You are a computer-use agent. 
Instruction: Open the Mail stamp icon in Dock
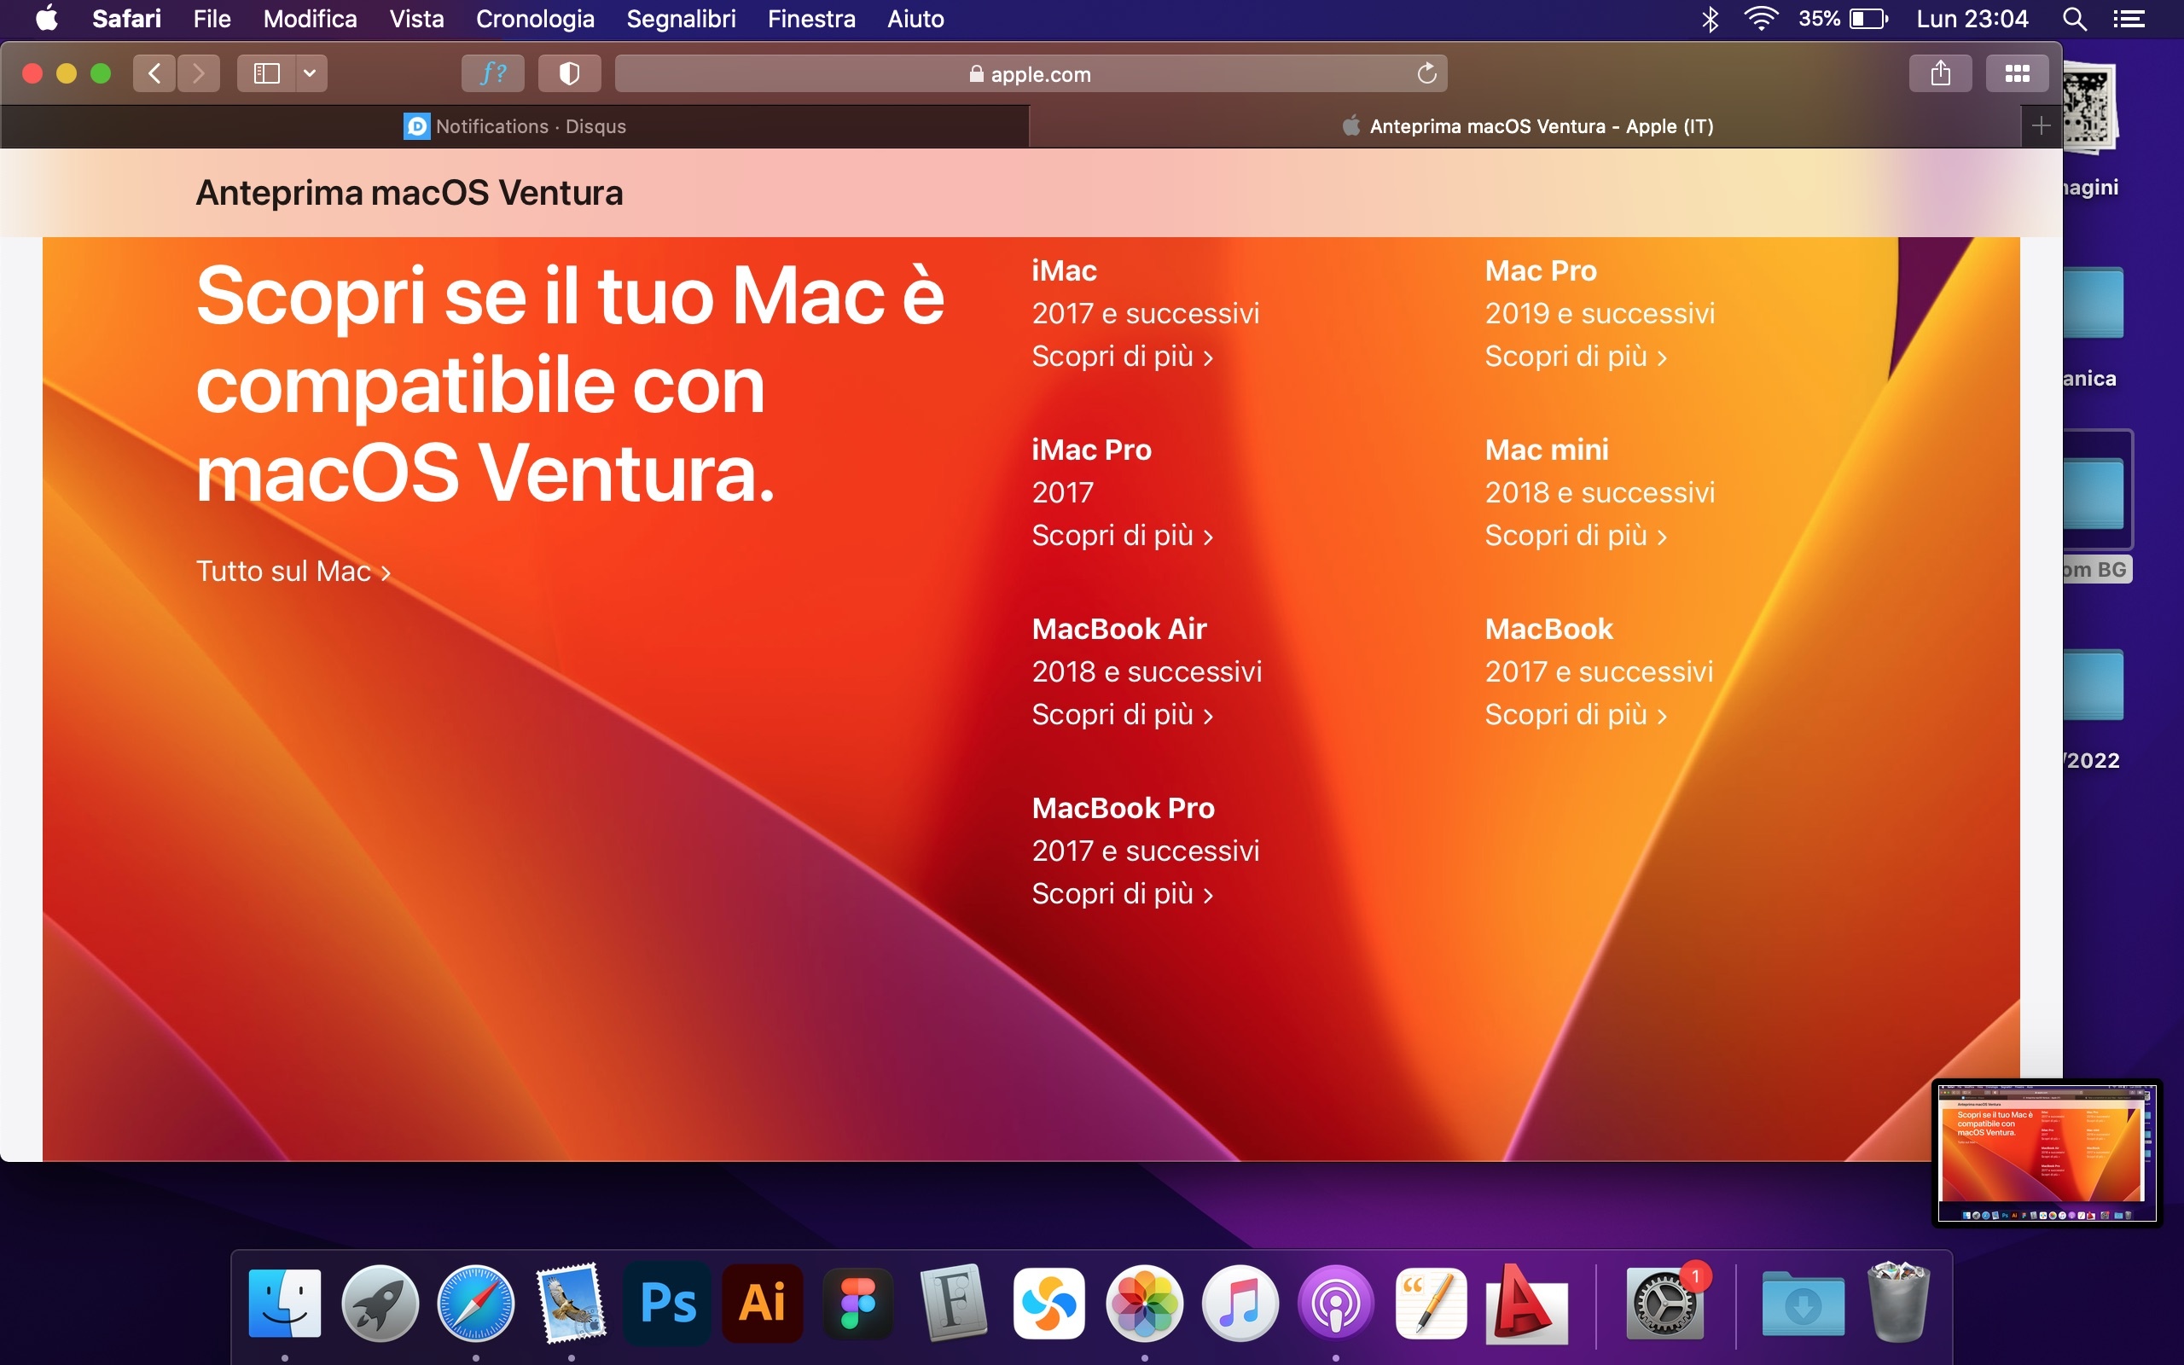pos(572,1304)
